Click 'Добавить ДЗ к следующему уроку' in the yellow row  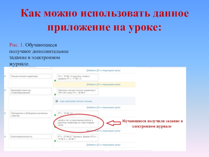(x=103, y=84)
